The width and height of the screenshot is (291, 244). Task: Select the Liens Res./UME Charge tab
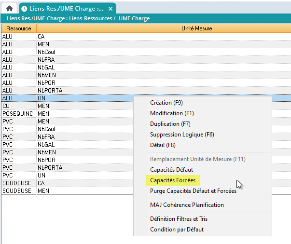[x=62, y=9]
